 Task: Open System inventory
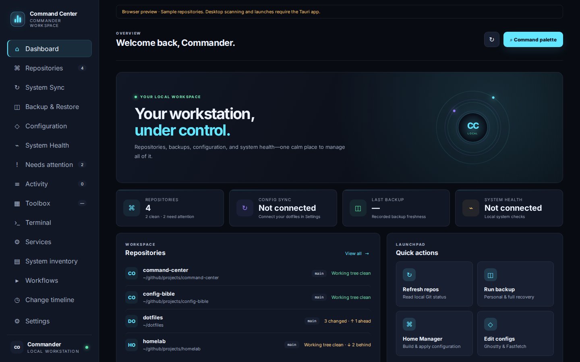pos(50,261)
